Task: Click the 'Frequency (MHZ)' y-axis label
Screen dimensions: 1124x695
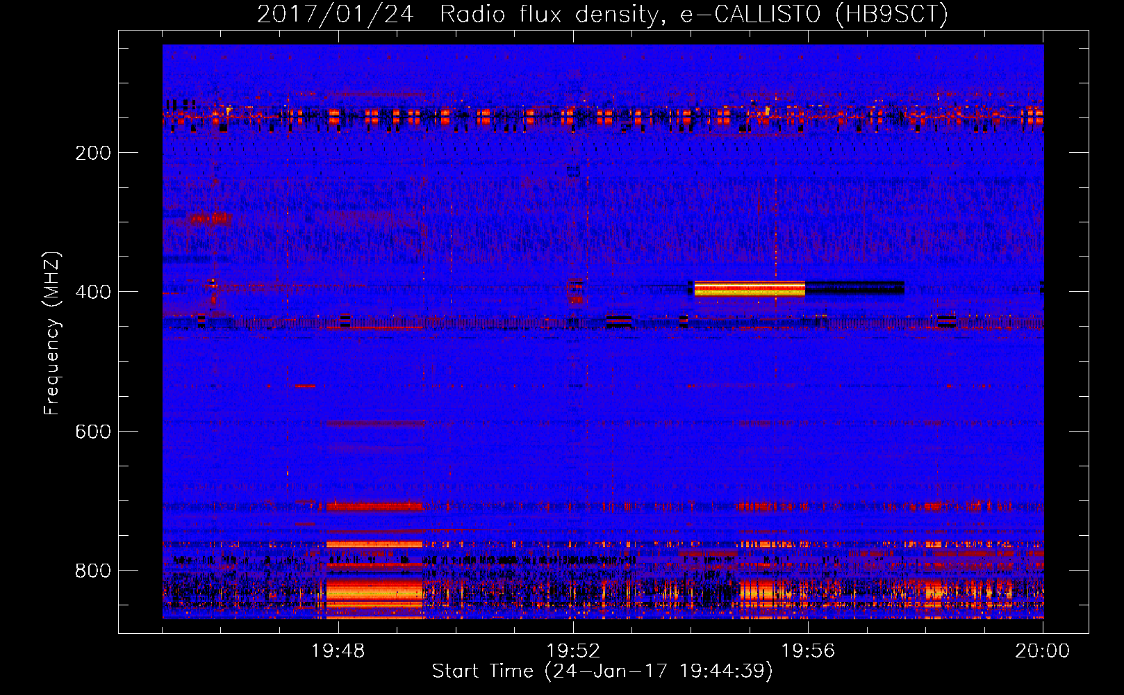Action: pyautogui.click(x=52, y=333)
